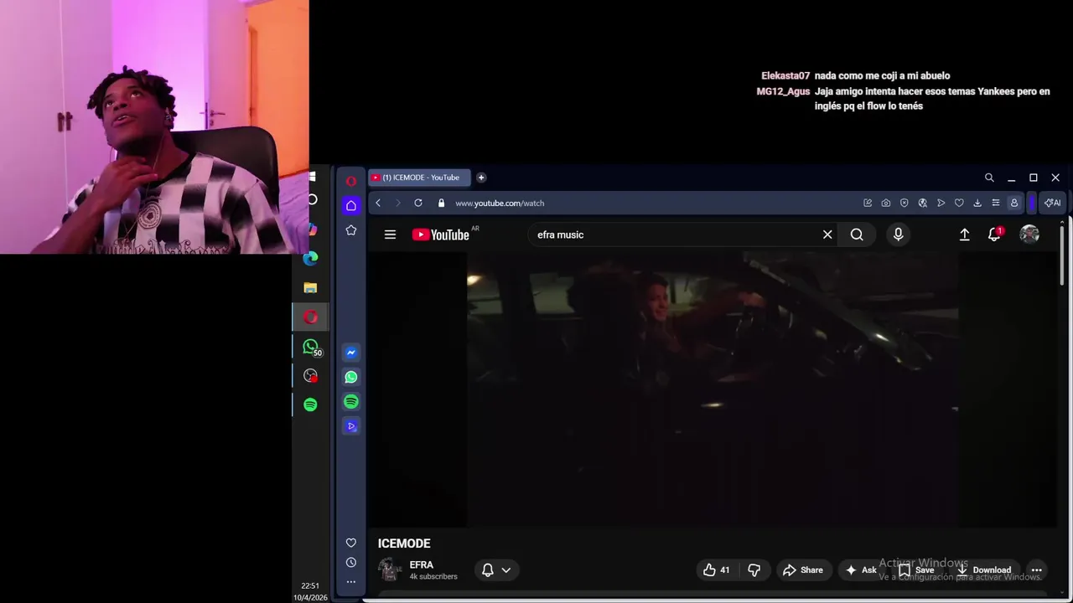
Task: Open Opera bookmarks star in sidebar
Action: point(351,230)
